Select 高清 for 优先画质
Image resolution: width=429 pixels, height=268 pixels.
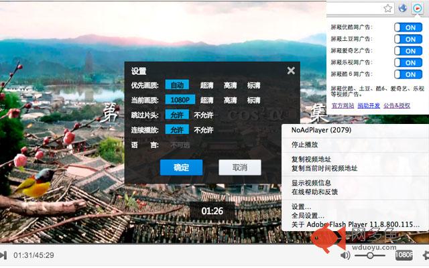230,85
